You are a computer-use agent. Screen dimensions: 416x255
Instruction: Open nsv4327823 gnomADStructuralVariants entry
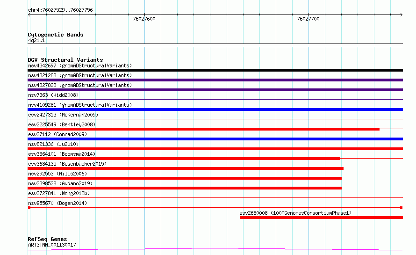[80, 85]
